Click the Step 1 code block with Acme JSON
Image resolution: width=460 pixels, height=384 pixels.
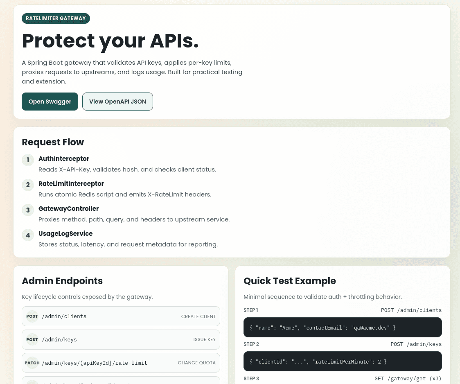pyautogui.click(x=343, y=328)
